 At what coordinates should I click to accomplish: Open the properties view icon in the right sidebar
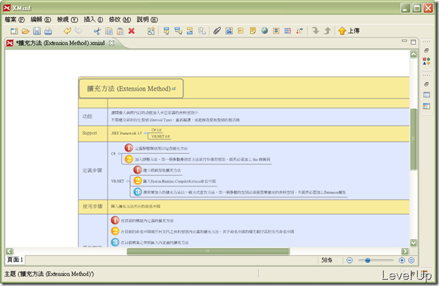(427, 95)
